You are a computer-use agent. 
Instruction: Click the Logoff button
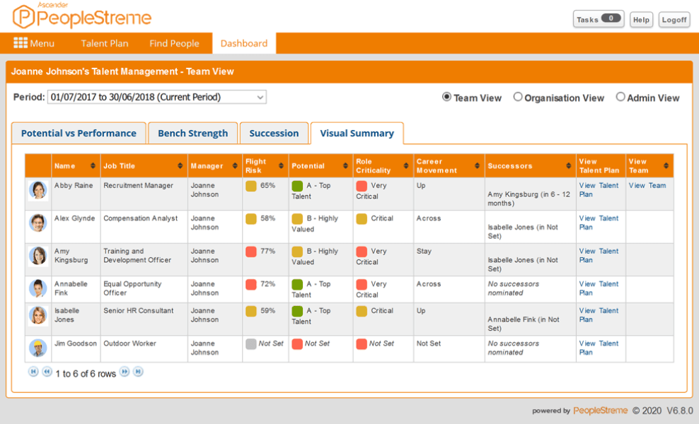tap(674, 19)
